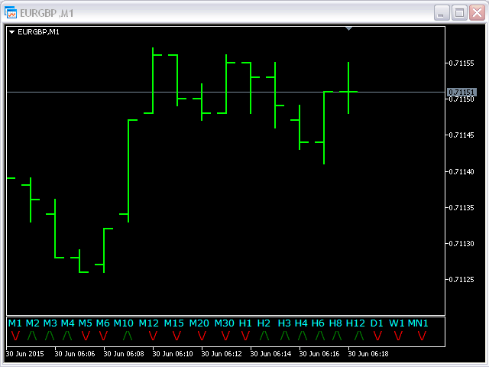Select the M20 timeframe label

[199, 323]
